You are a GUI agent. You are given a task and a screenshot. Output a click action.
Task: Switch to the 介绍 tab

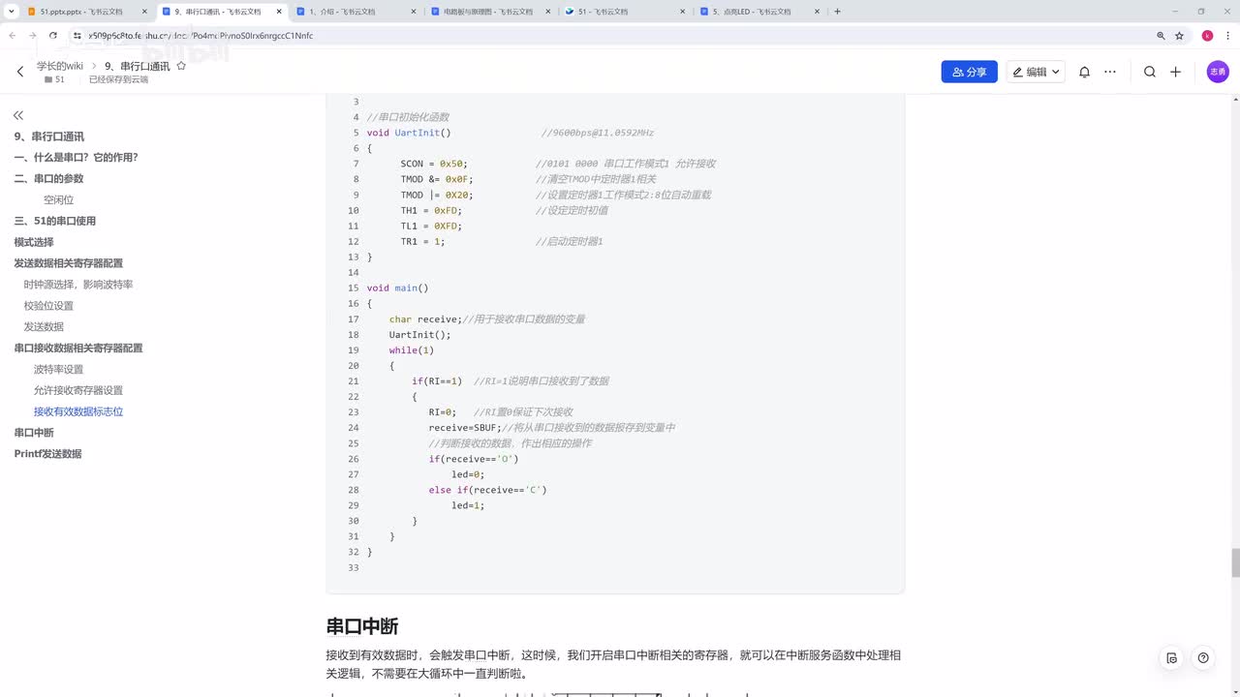[356, 12]
